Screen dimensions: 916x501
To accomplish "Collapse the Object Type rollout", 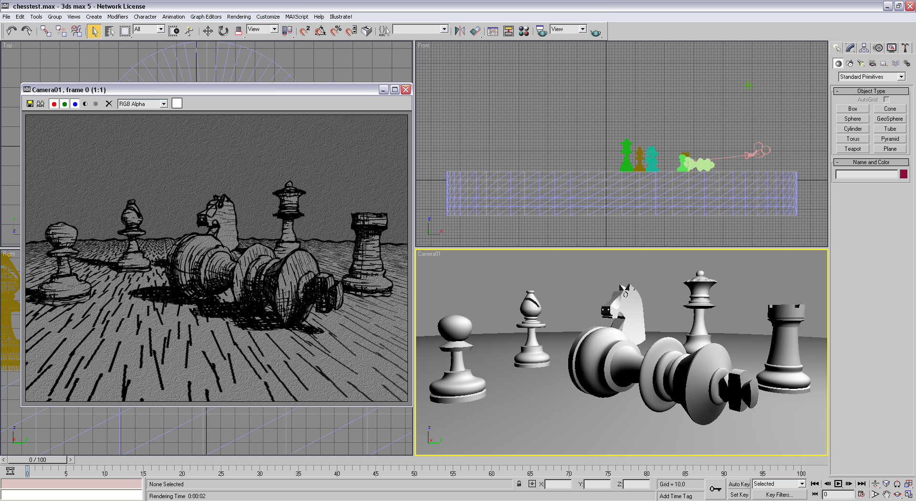I will [x=871, y=91].
